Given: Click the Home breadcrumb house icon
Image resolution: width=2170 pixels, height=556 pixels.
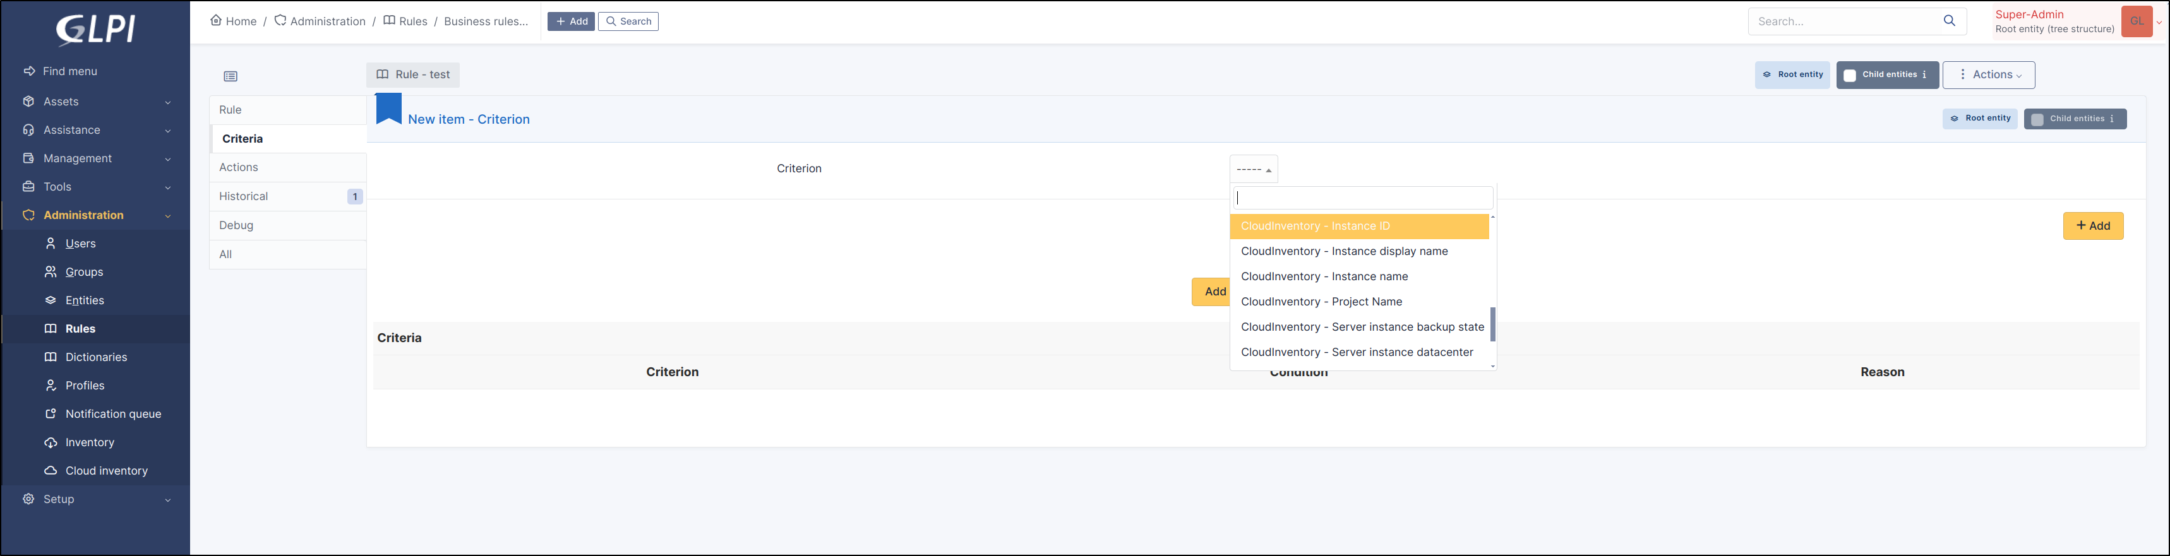Looking at the screenshot, I should [x=217, y=21].
